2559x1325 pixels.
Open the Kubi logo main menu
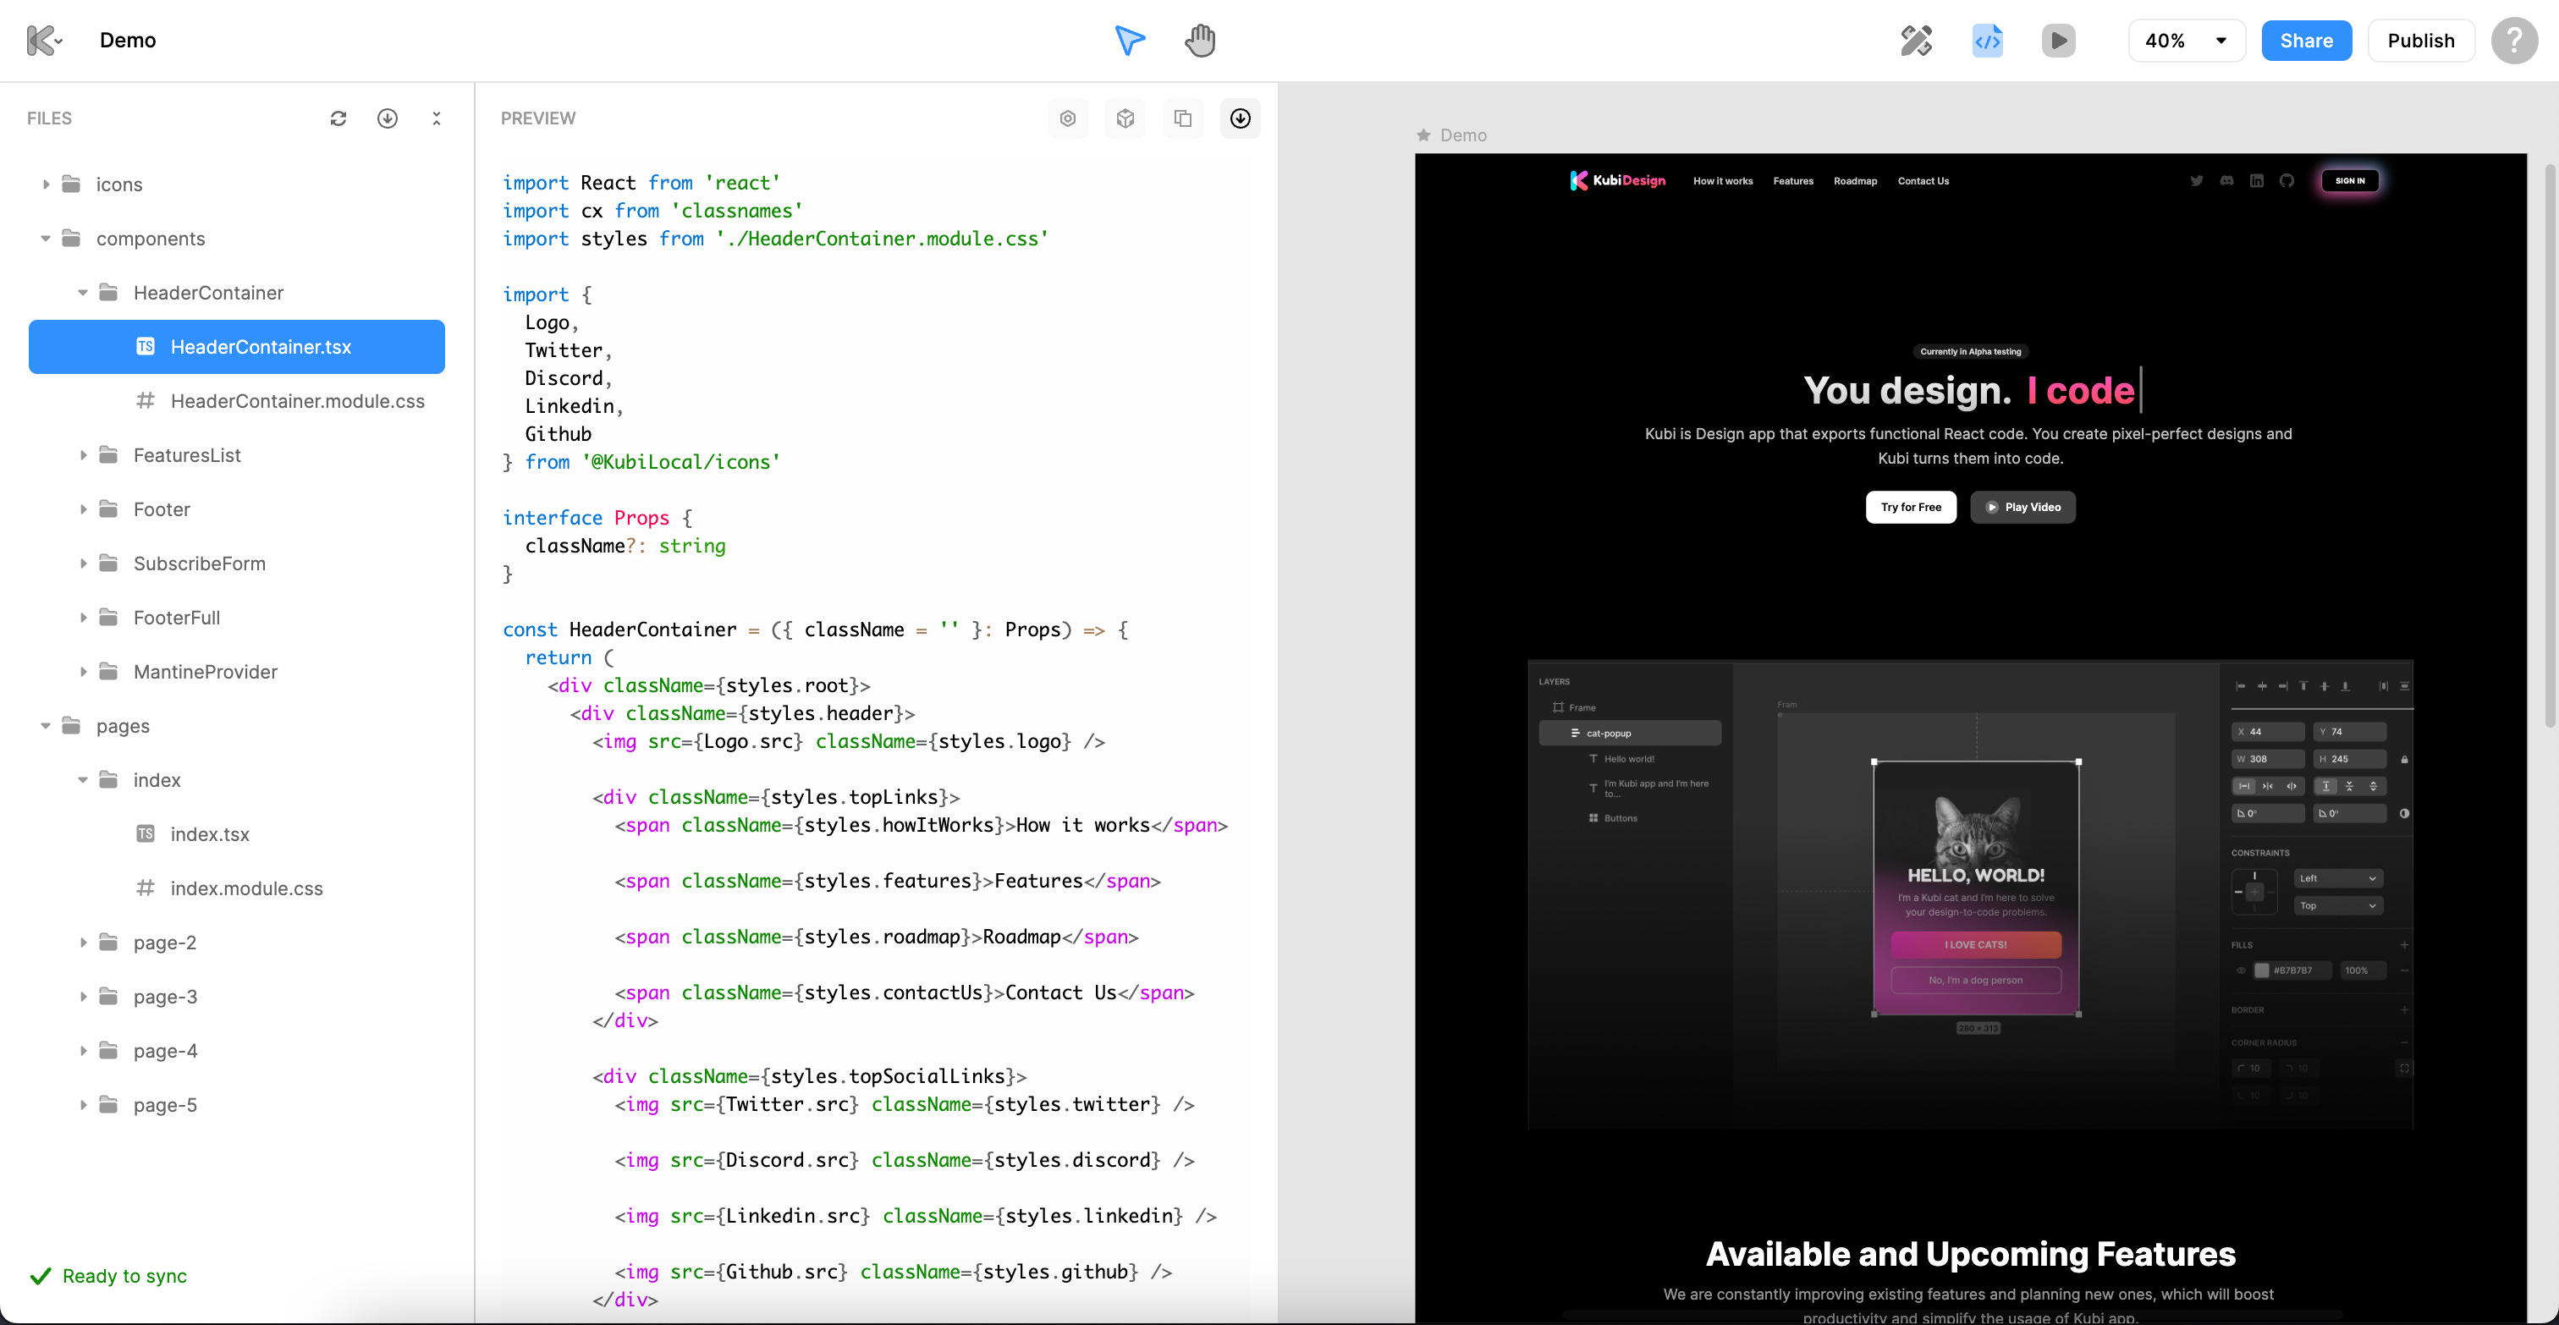(44, 41)
